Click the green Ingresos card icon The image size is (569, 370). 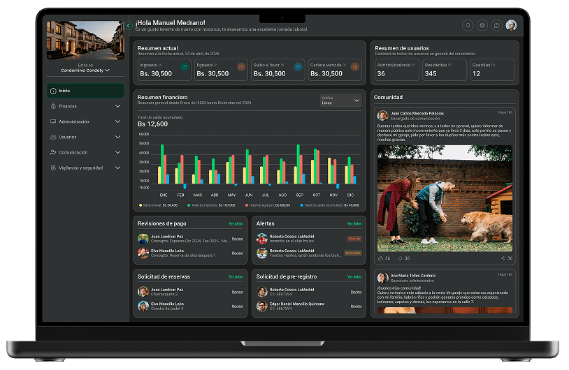185,67
